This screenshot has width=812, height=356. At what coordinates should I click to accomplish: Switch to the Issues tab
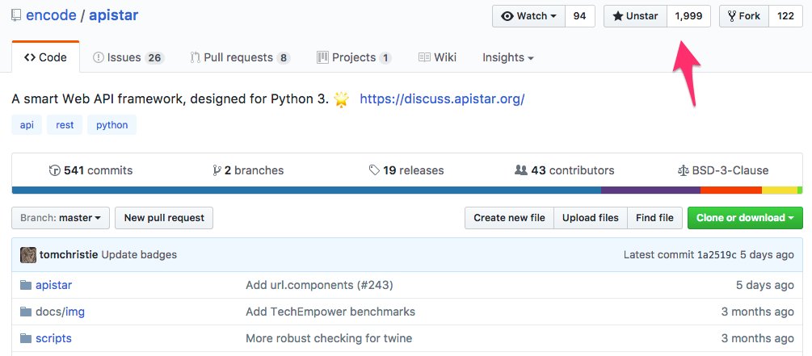128,57
